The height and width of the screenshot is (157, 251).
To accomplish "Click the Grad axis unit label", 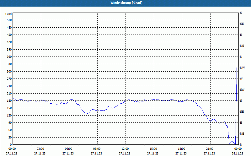I will tap(8, 14).
